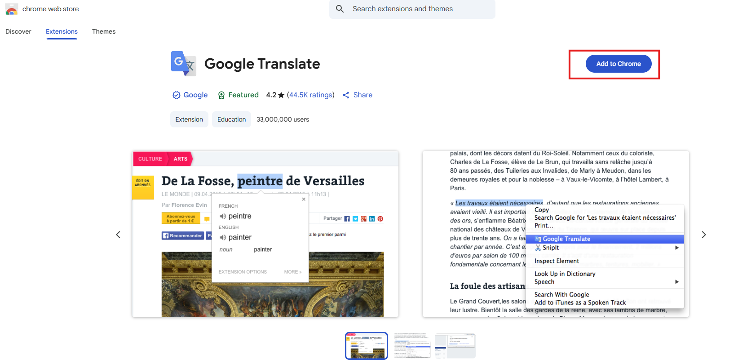Select the first screenshot thumbnail
The height and width of the screenshot is (362, 738).
coord(367,346)
